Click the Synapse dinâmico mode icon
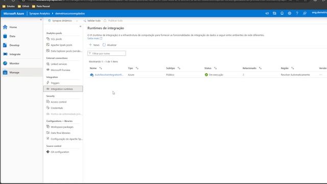Image resolution: width=327 pixels, height=184 pixels. coord(49,20)
